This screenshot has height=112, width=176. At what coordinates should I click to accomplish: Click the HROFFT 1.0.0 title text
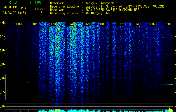pyautogui.click(x=22, y=2)
